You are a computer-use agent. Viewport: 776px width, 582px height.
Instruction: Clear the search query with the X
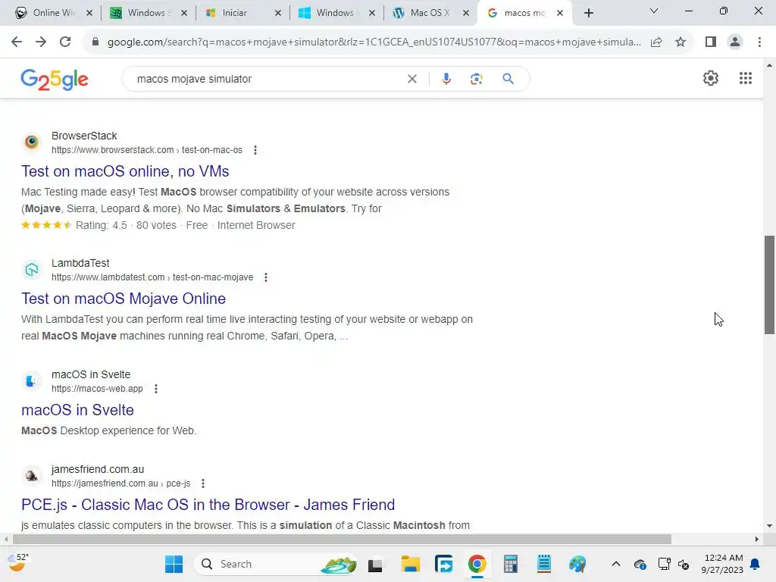pos(411,79)
